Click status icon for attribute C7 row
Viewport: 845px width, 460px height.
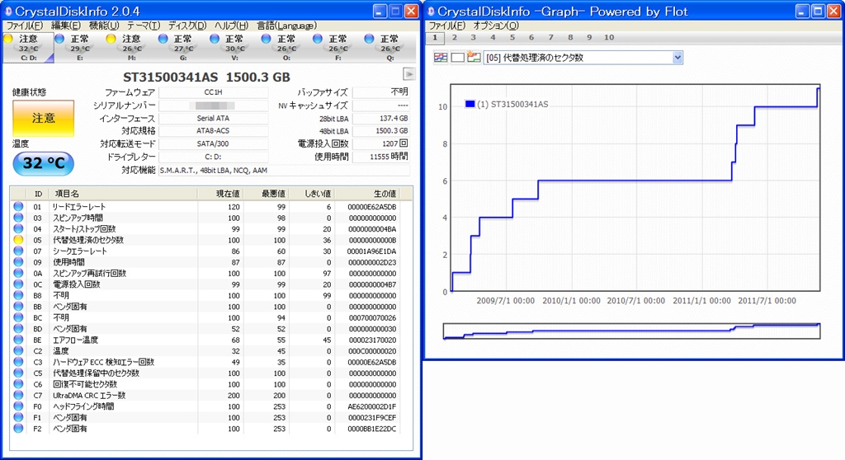18,395
